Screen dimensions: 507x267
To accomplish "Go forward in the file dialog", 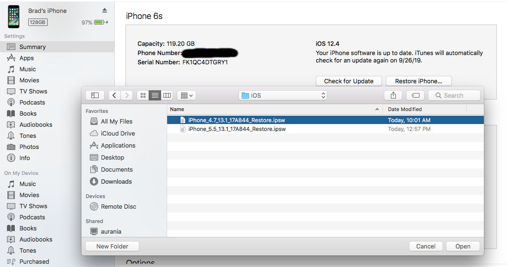I will tap(127, 95).
